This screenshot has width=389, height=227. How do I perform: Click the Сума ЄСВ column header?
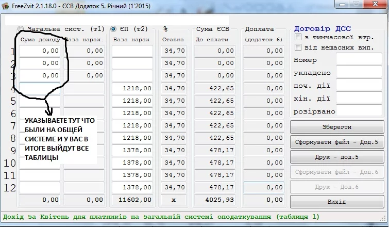pyautogui.click(x=213, y=29)
